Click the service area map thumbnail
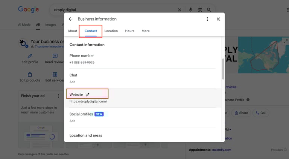The height and width of the screenshot is (159, 289). tap(263, 55)
